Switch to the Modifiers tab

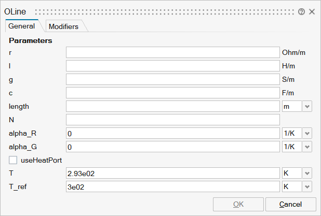(63, 26)
